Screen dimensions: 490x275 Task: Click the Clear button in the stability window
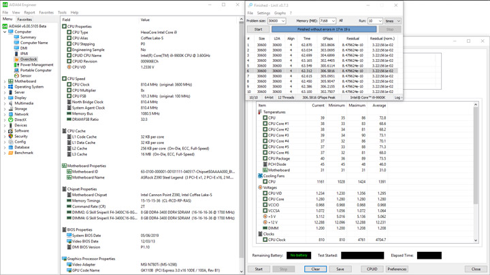coord(315,269)
